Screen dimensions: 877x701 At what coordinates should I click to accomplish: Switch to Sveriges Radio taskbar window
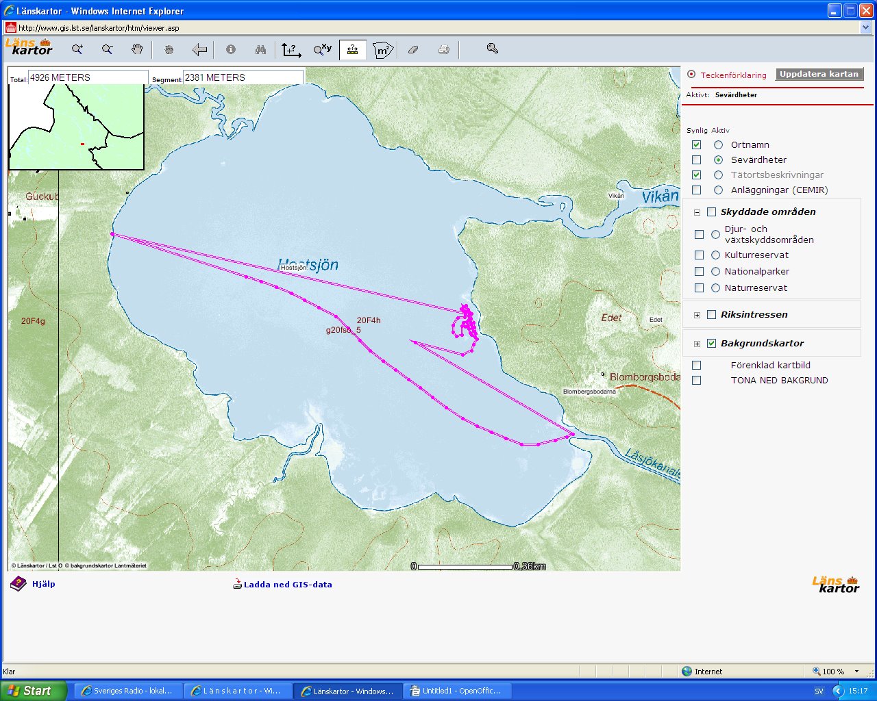[128, 691]
